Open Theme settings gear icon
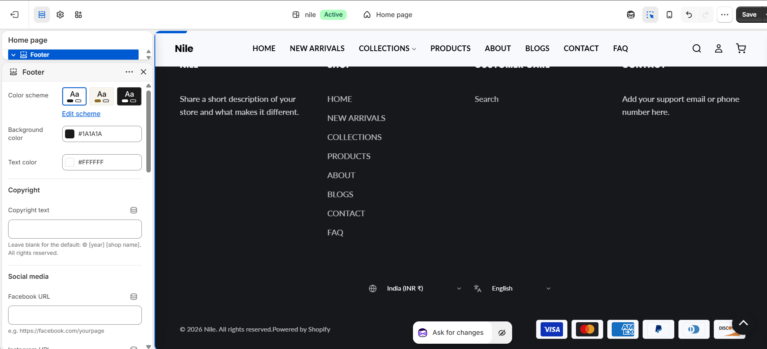This screenshot has height=349, width=767. [x=60, y=15]
